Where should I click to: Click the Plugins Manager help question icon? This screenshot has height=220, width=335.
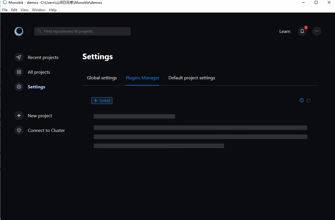tap(301, 100)
